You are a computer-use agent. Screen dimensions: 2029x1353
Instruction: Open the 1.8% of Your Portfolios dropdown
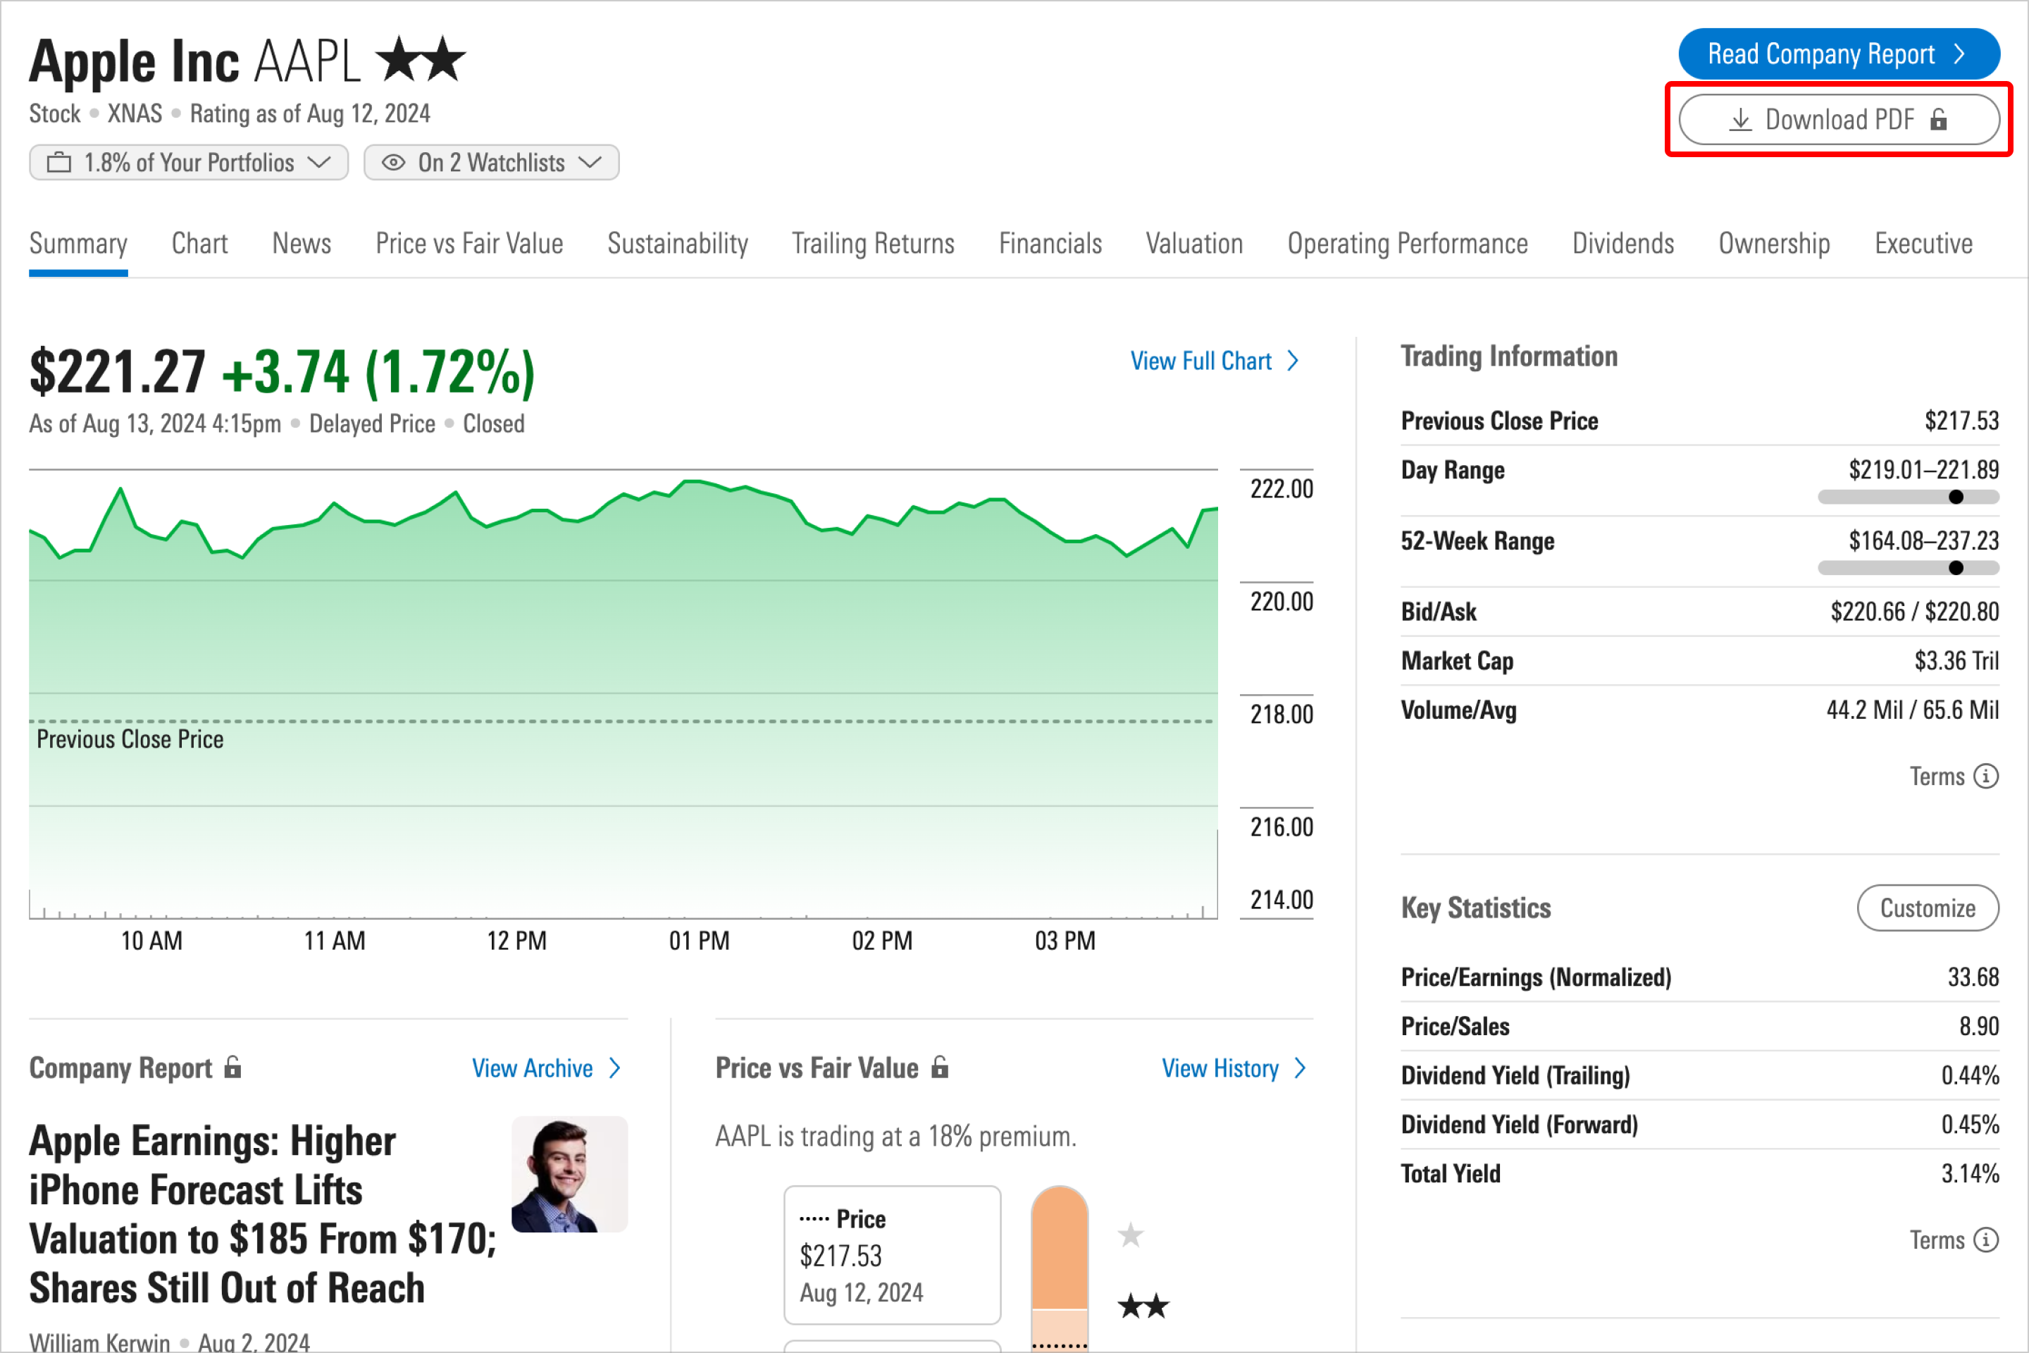click(x=189, y=162)
